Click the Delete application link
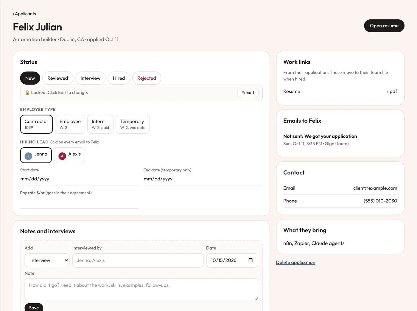The image size is (417, 311). click(295, 262)
